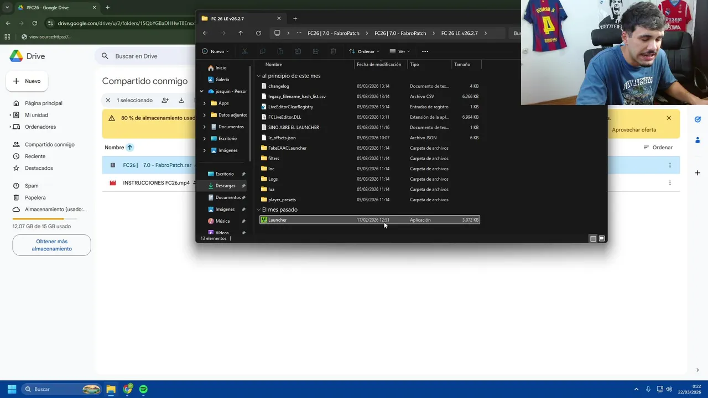Open the Nuevo dropdown in Explorer
The height and width of the screenshot is (398, 708).
pos(216,51)
